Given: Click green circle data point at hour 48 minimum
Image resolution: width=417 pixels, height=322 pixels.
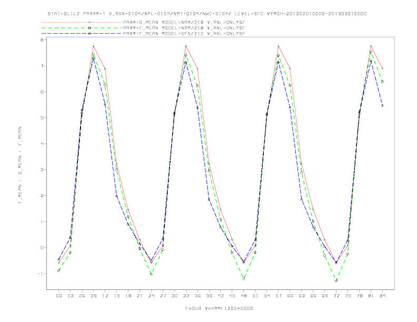Looking at the screenshot, I should tap(244, 279).
